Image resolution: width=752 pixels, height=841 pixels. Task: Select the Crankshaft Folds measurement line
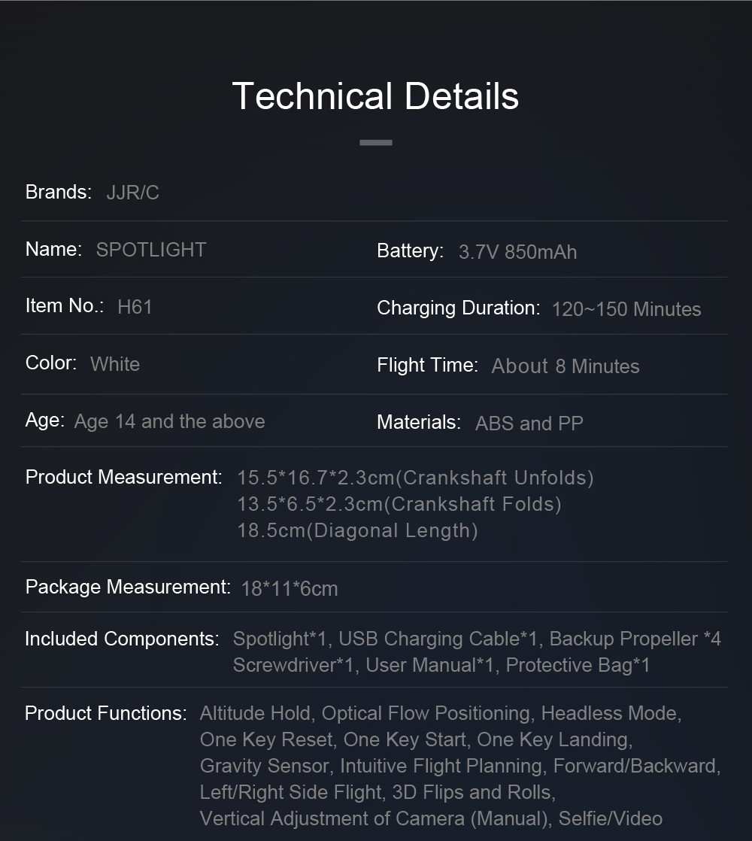[x=399, y=504]
